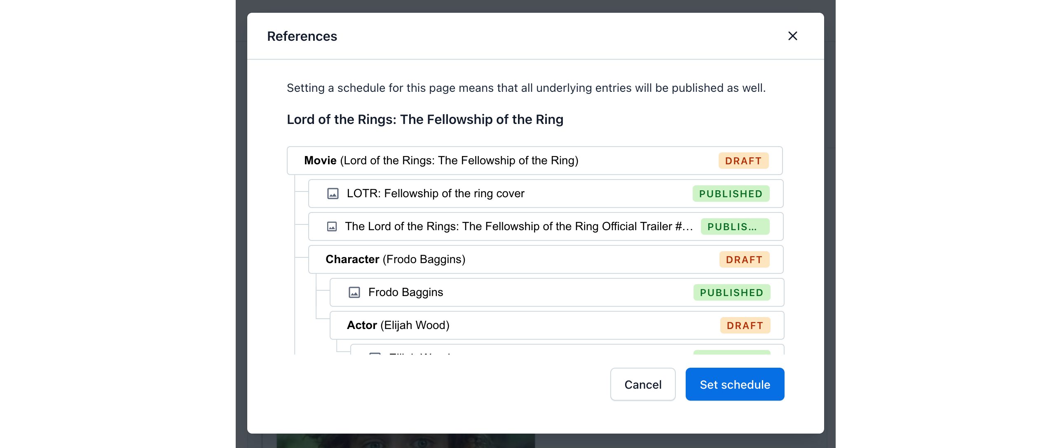Click the Lord of the Rings page heading
The width and height of the screenshot is (1059, 448).
(x=425, y=119)
